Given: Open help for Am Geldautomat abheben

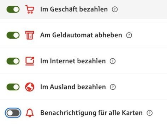Looking at the screenshot, I should [129, 35].
